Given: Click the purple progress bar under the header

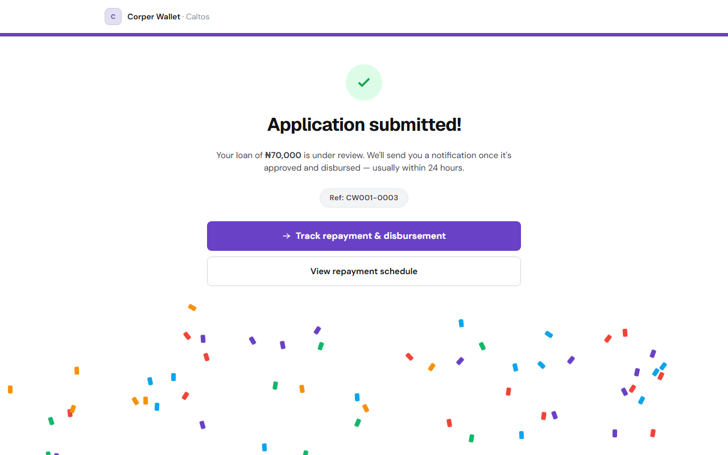Looking at the screenshot, I should pos(364,35).
